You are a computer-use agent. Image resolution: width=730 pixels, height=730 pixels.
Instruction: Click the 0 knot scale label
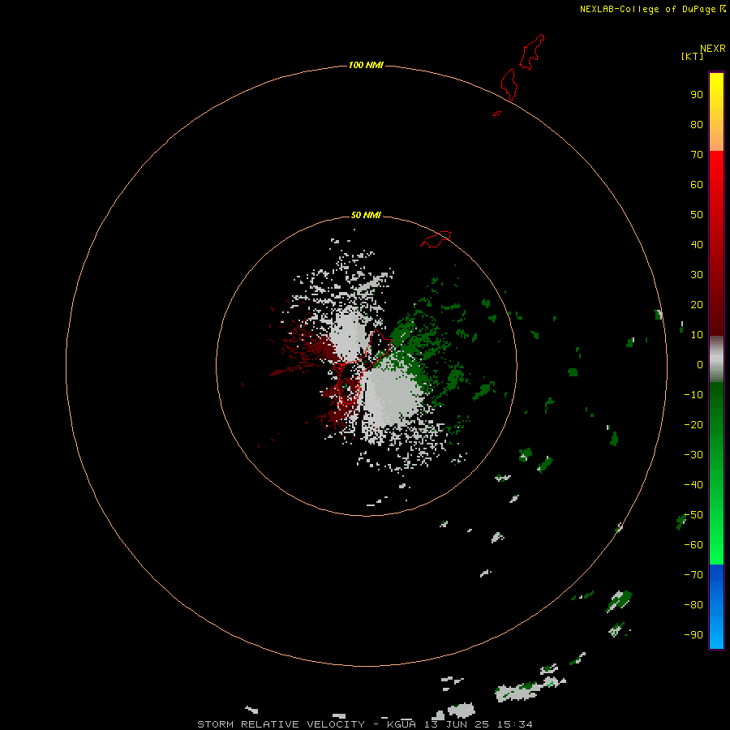[700, 364]
